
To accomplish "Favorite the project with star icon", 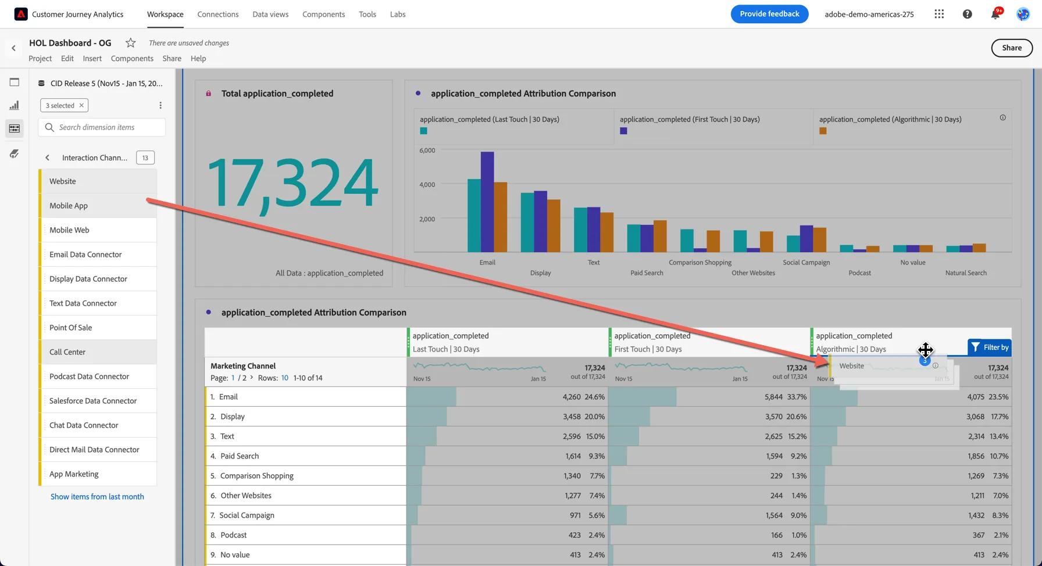I will point(131,42).
